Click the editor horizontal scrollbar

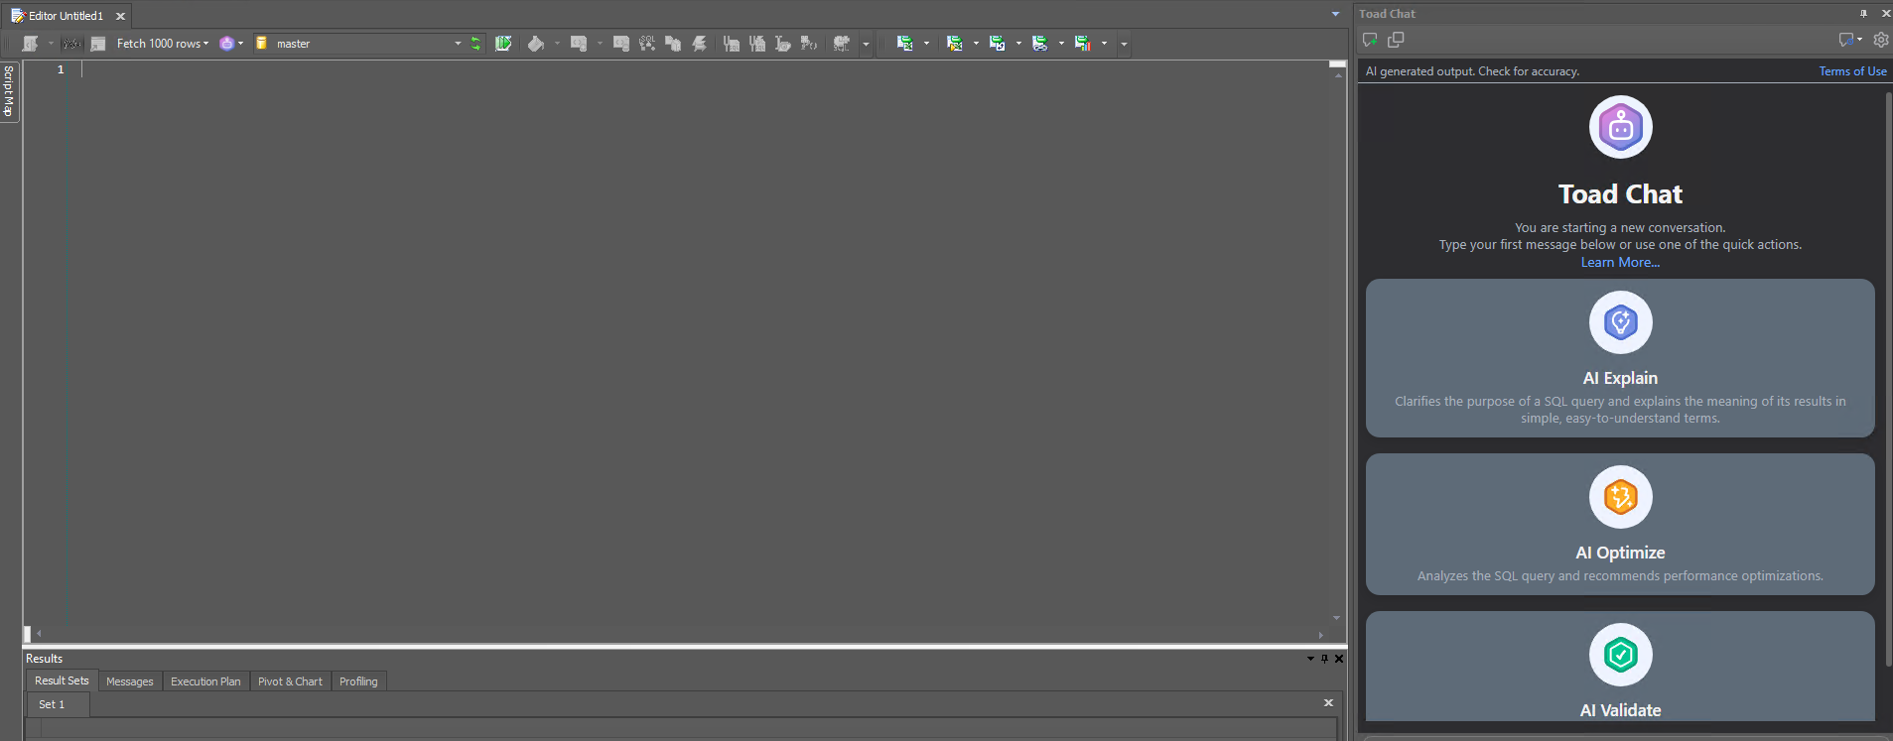point(679,634)
